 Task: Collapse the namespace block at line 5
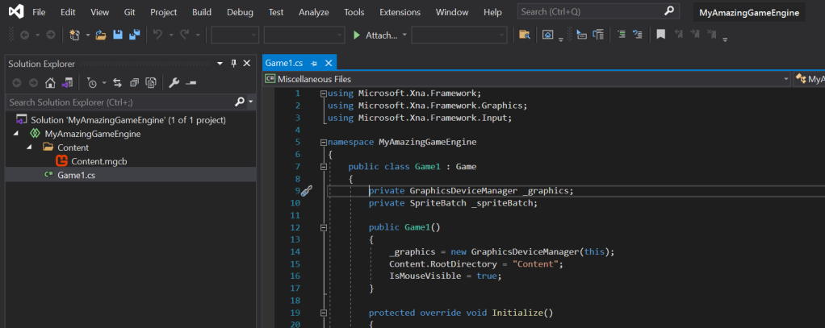[x=323, y=142]
